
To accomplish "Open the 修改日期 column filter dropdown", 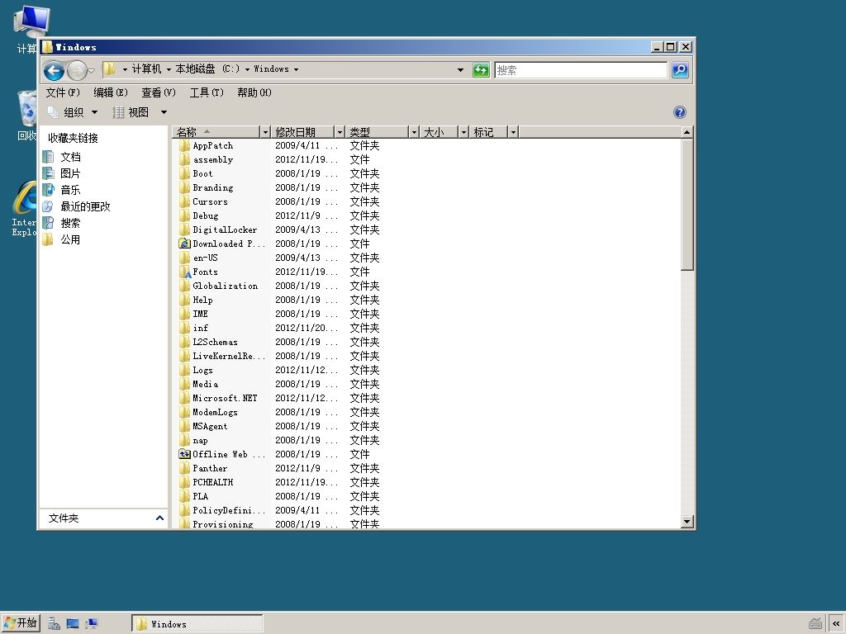I will [340, 132].
